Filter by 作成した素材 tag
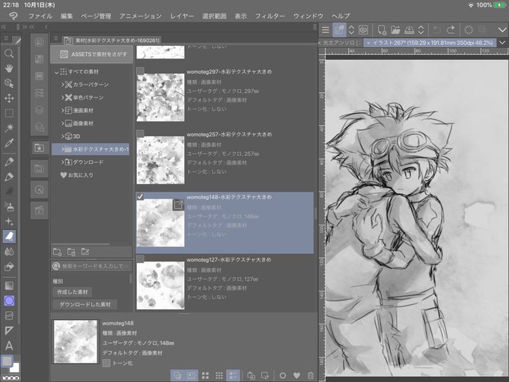The width and height of the screenshot is (509, 382). click(x=73, y=292)
